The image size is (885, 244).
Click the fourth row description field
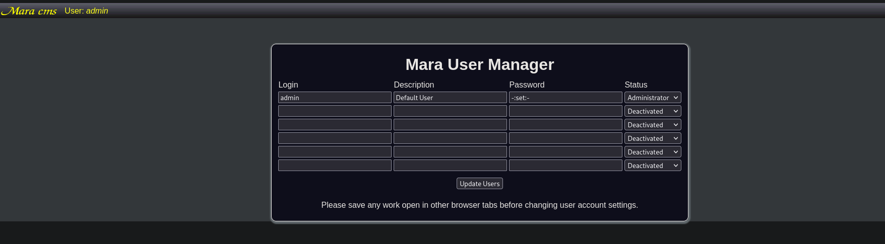450,138
